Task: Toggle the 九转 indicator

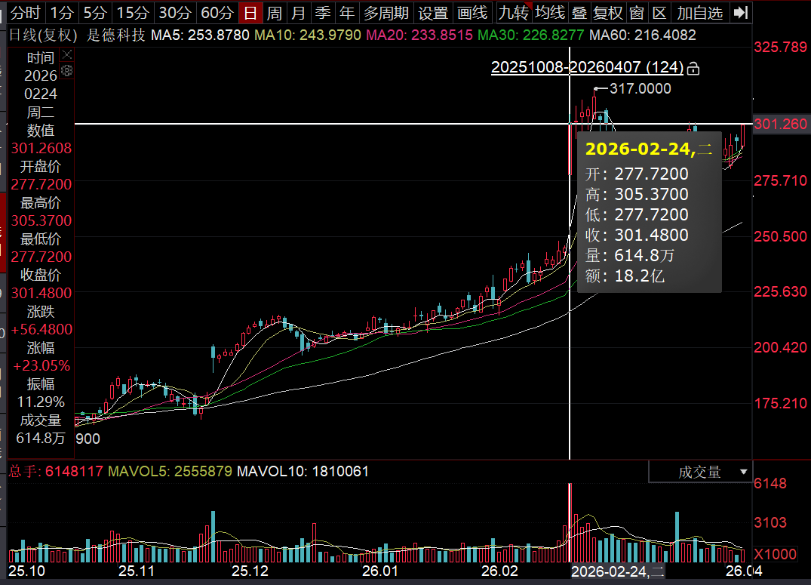Action: [x=513, y=12]
